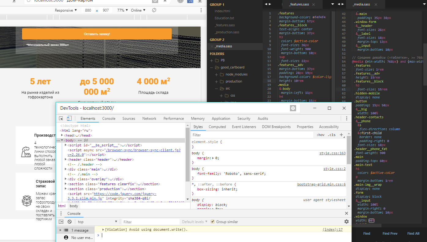Click the browser bookmark star icon

(x=165, y=1)
